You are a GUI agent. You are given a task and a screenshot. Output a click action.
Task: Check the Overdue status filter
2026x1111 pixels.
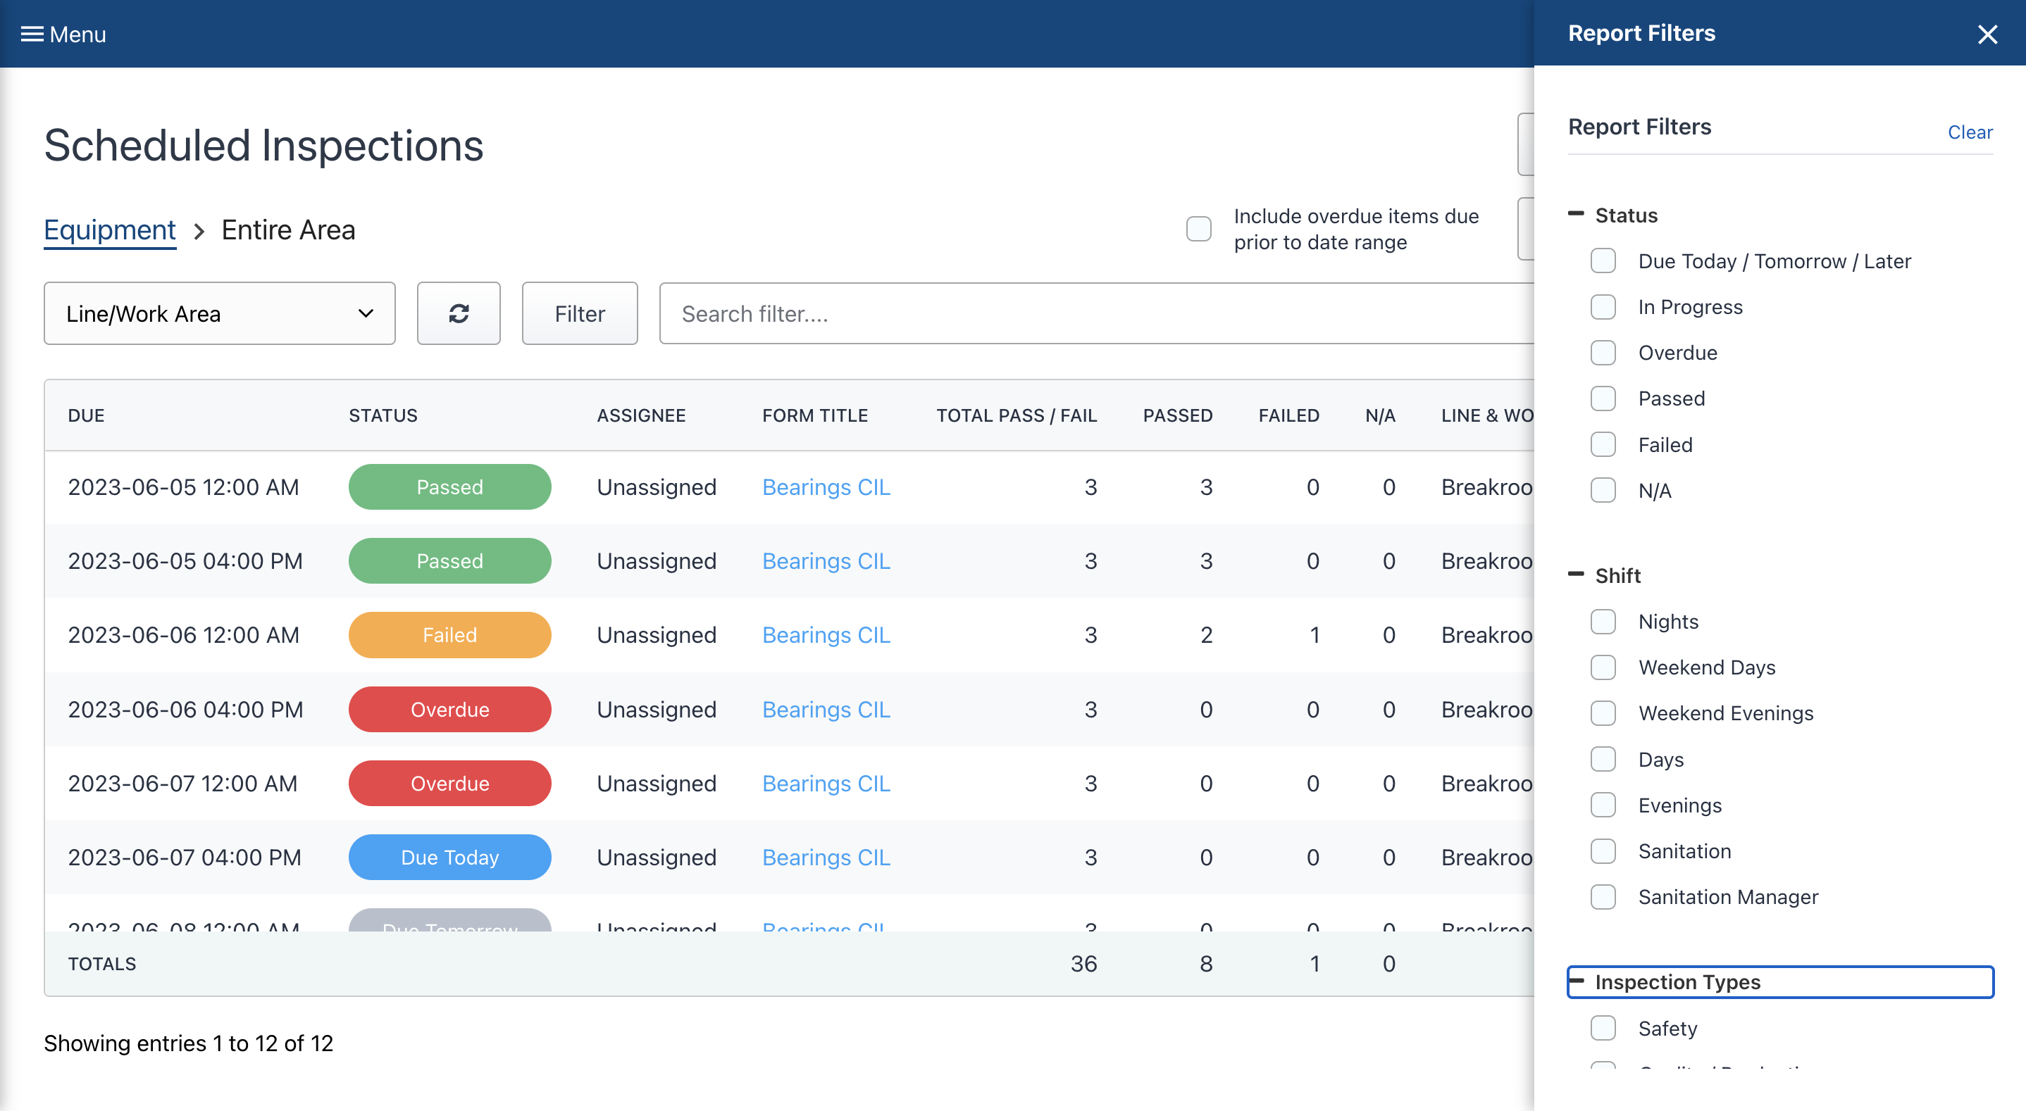(x=1603, y=352)
